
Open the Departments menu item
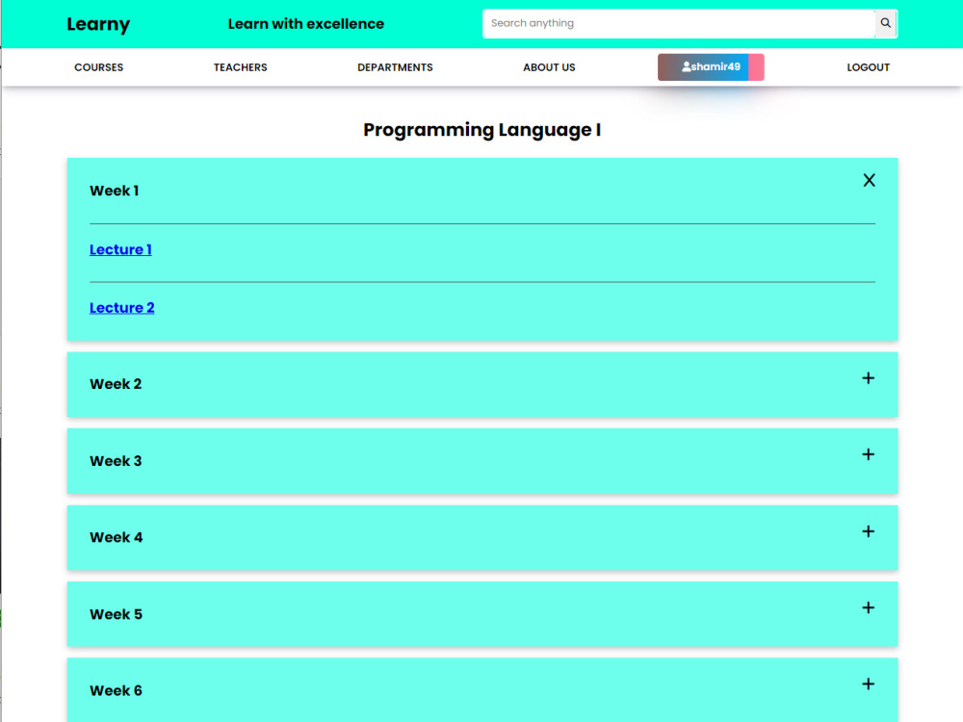pos(395,67)
